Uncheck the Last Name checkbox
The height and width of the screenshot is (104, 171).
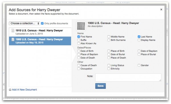coord(139,37)
